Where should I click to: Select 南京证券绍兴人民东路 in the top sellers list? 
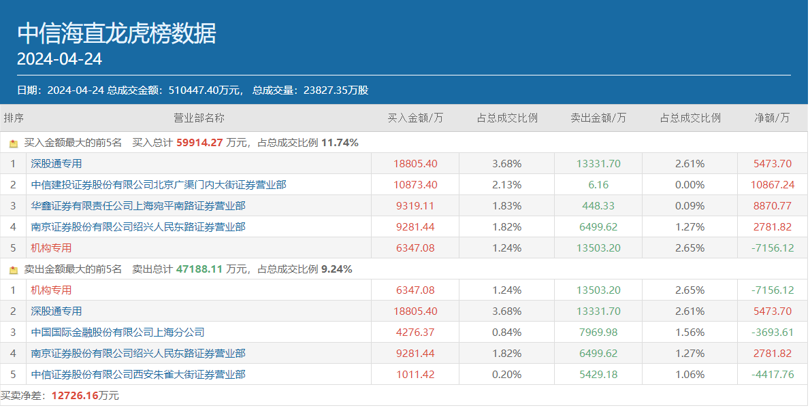tap(138, 354)
